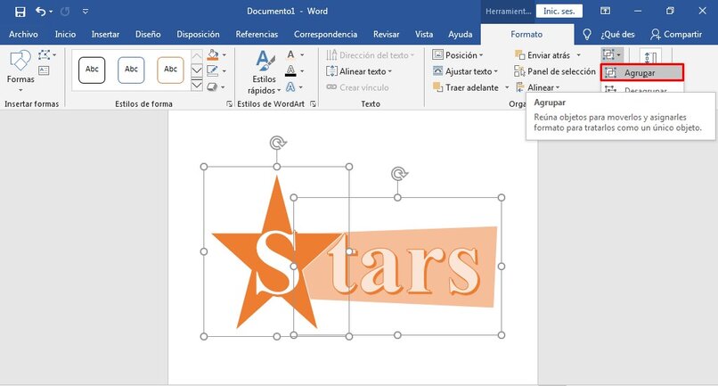Click the shape height size icon
The image size is (718, 386).
click(650, 57)
